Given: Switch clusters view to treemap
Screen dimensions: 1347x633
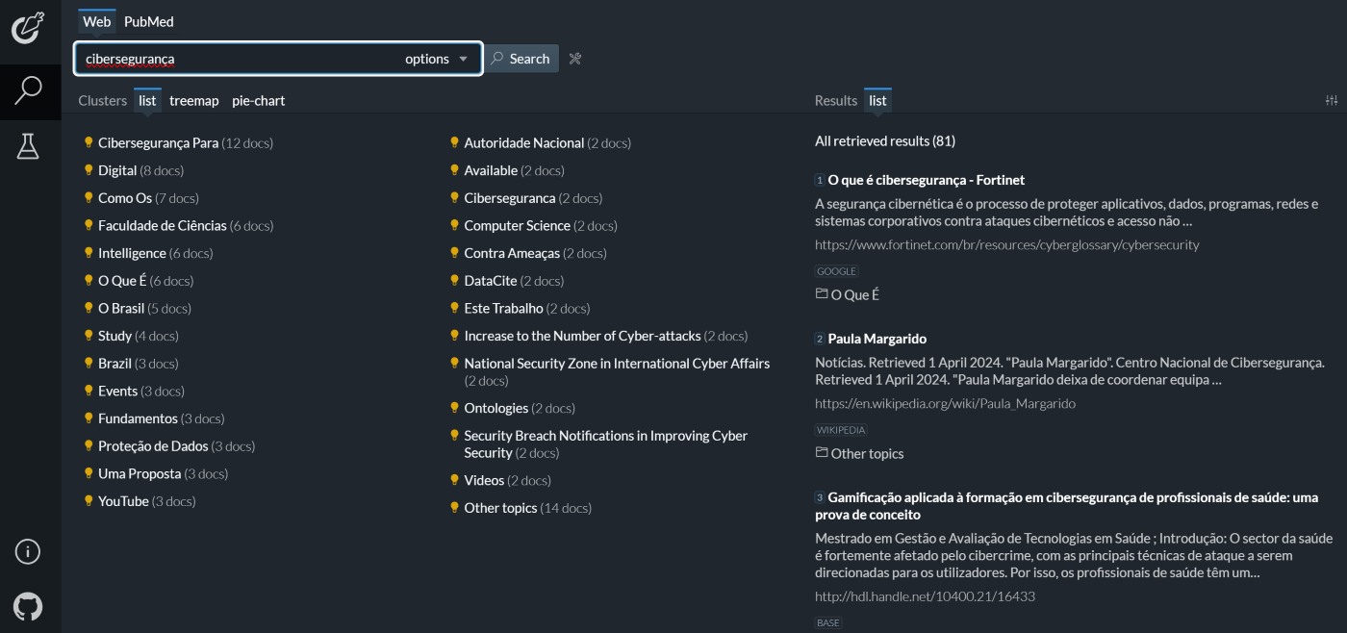Looking at the screenshot, I should 193,100.
